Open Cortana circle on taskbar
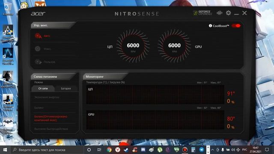The image size is (274, 154). tap(89, 150)
